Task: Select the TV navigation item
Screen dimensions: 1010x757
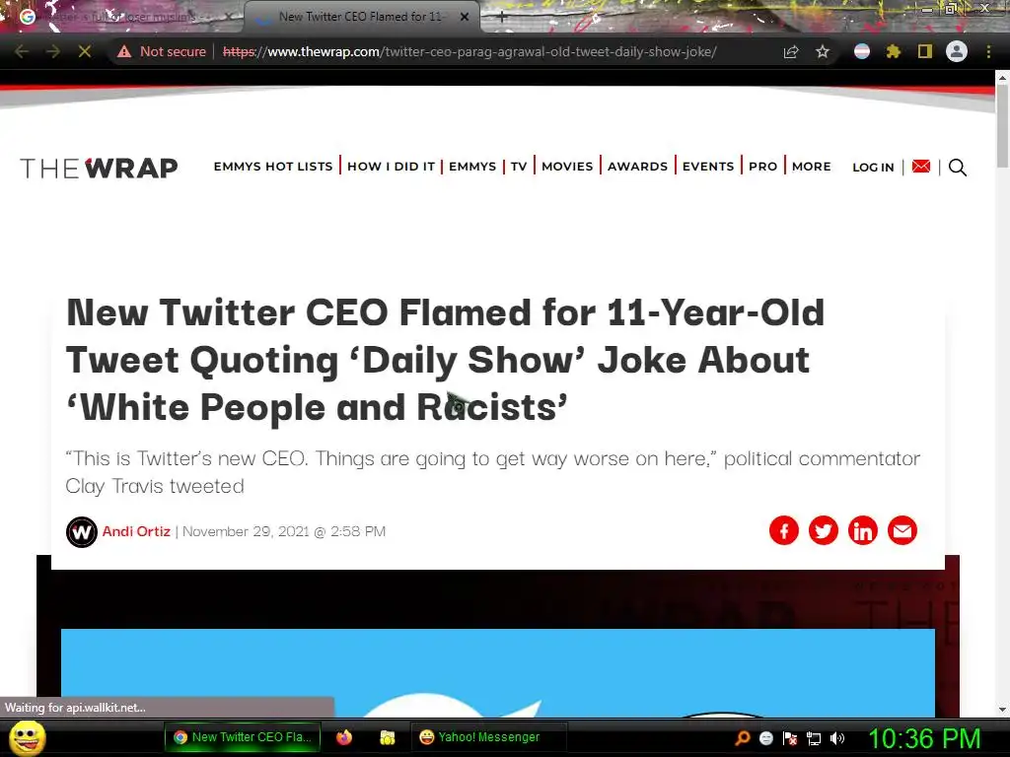Action: pos(519,166)
